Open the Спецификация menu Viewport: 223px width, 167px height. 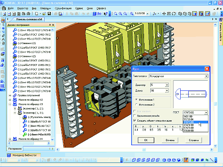point(63,8)
